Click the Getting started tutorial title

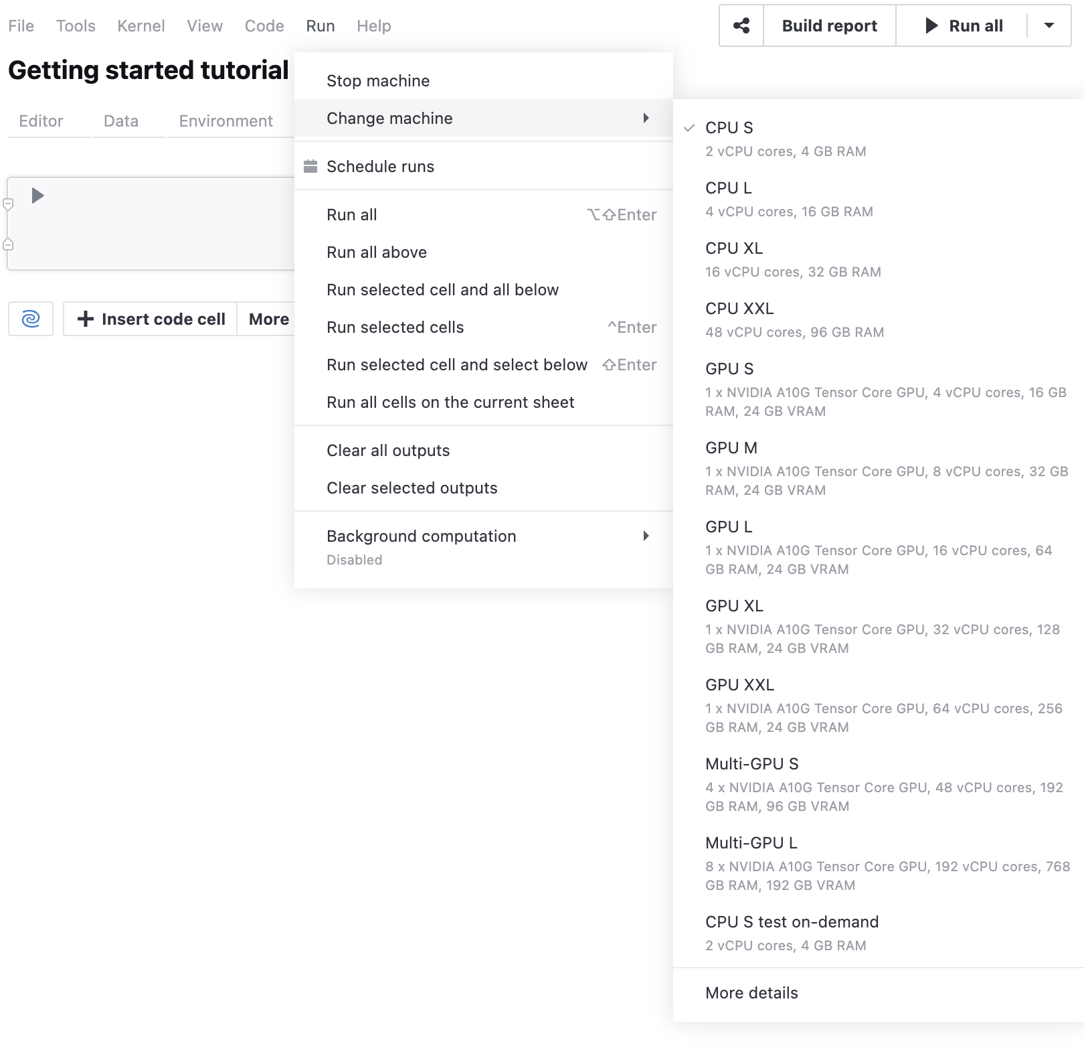(149, 70)
